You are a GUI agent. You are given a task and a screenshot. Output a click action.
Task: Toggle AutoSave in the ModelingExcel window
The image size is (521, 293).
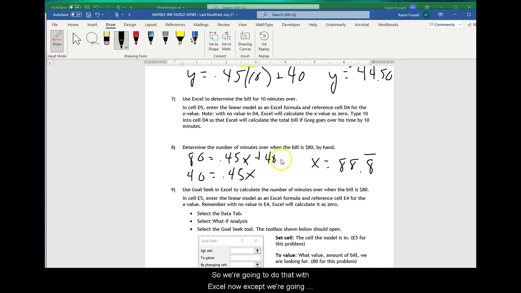[75, 7]
